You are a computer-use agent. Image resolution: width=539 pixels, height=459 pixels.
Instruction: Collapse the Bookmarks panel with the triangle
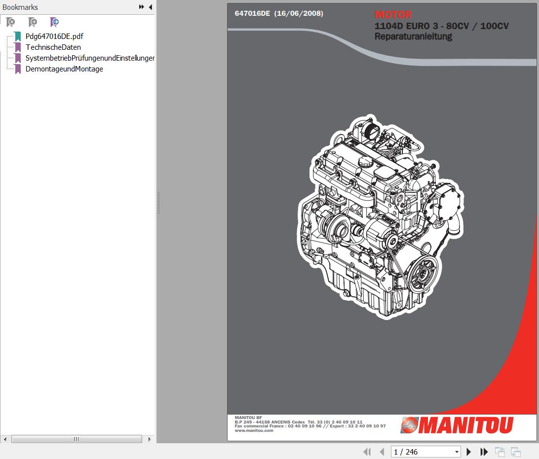point(151,7)
